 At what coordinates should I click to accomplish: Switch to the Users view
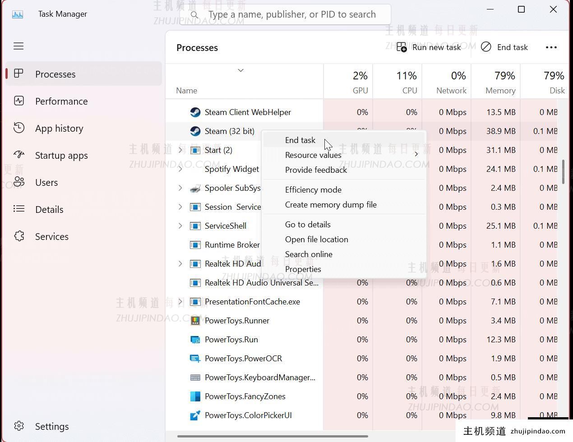point(46,182)
